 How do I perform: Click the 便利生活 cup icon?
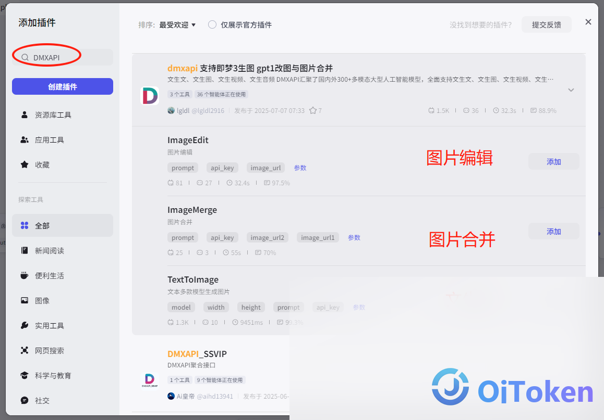[25, 275]
